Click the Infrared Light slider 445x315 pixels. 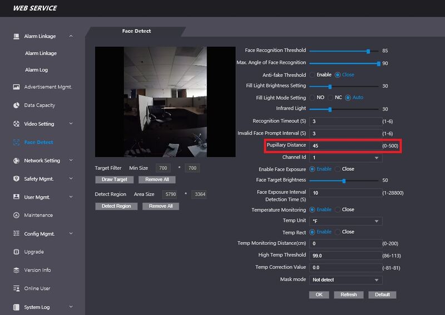pyautogui.click(x=344, y=109)
